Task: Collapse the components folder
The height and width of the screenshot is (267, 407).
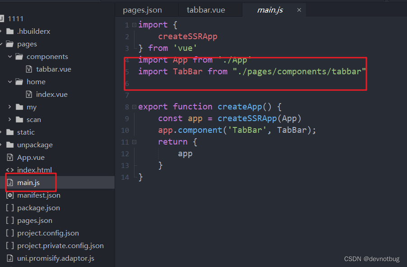Action: pyautogui.click(x=10, y=56)
